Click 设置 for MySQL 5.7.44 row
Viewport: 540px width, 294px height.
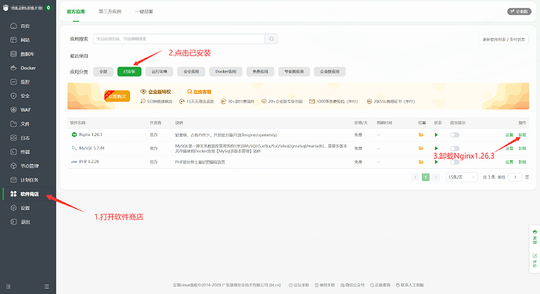[x=509, y=149]
